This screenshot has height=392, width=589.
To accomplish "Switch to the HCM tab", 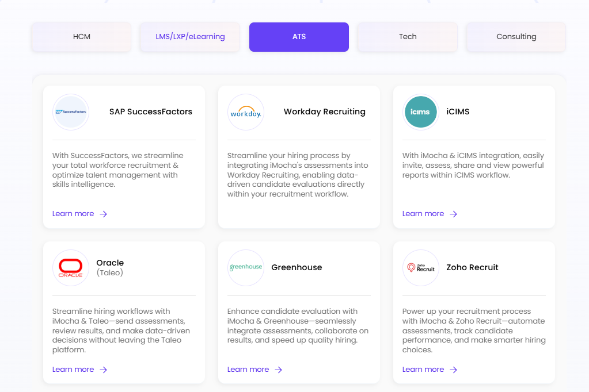I will [x=82, y=37].
